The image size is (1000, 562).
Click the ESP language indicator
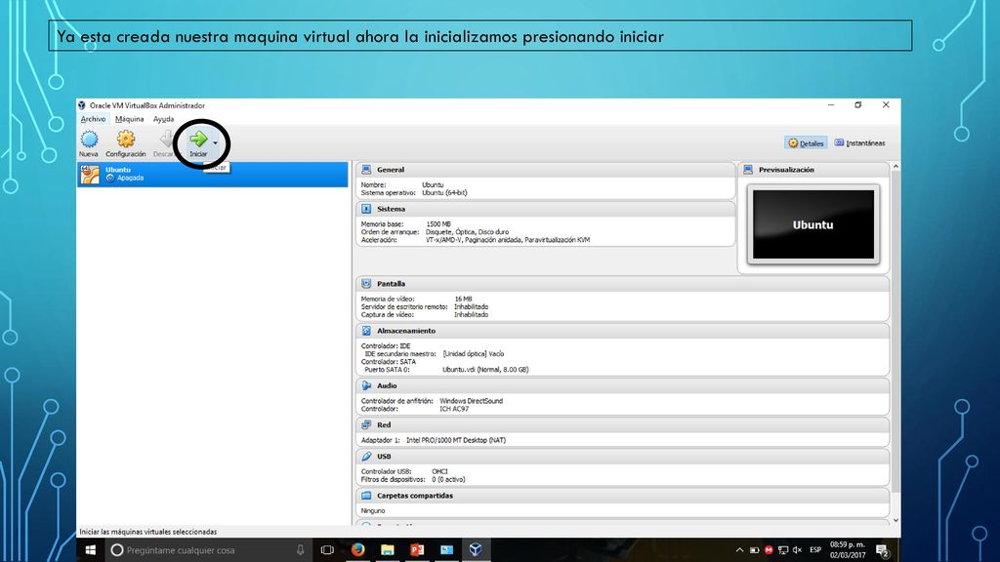pyautogui.click(x=815, y=550)
